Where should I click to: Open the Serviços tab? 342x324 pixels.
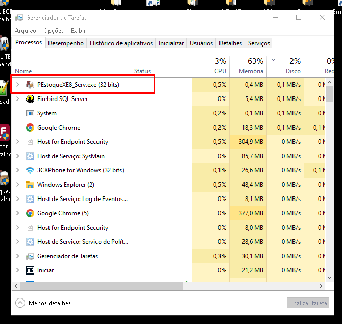(259, 43)
